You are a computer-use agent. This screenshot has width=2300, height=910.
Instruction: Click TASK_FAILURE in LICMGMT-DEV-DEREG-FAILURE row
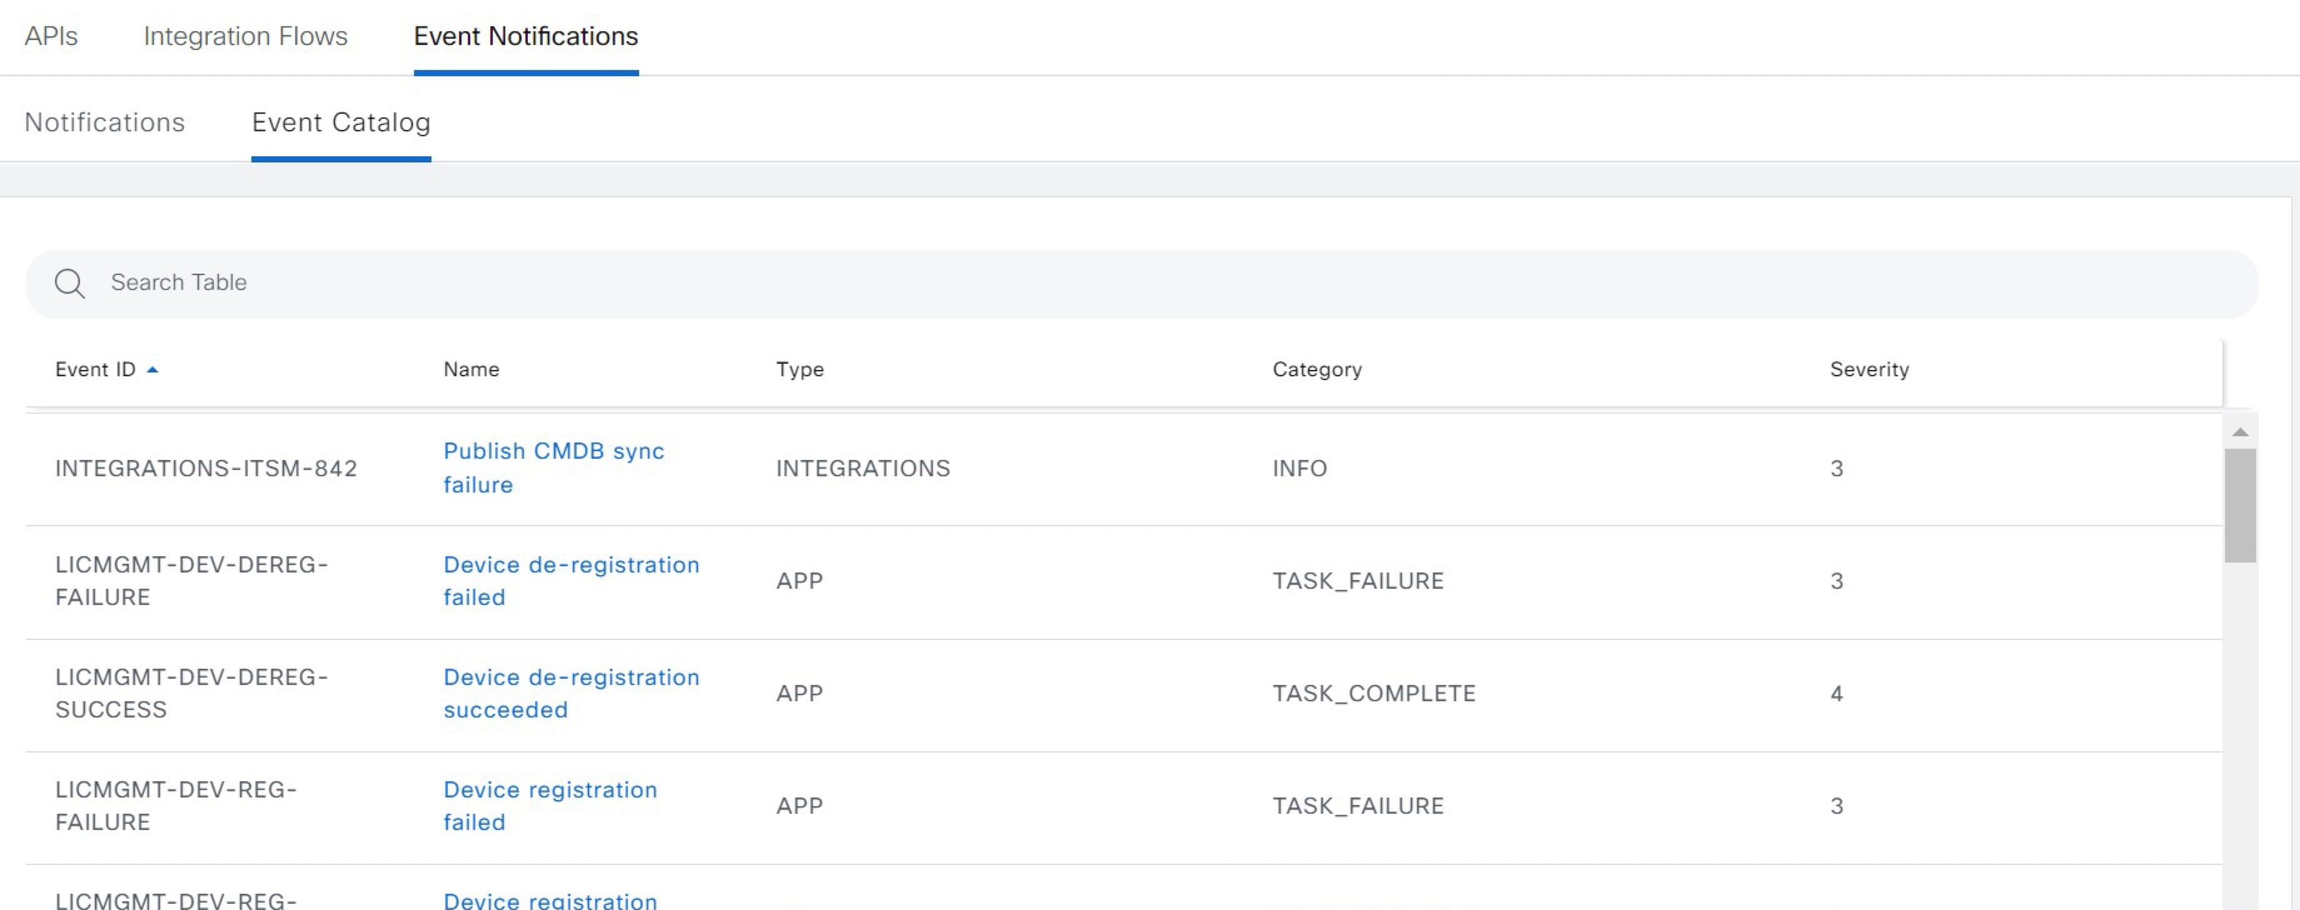1357,581
